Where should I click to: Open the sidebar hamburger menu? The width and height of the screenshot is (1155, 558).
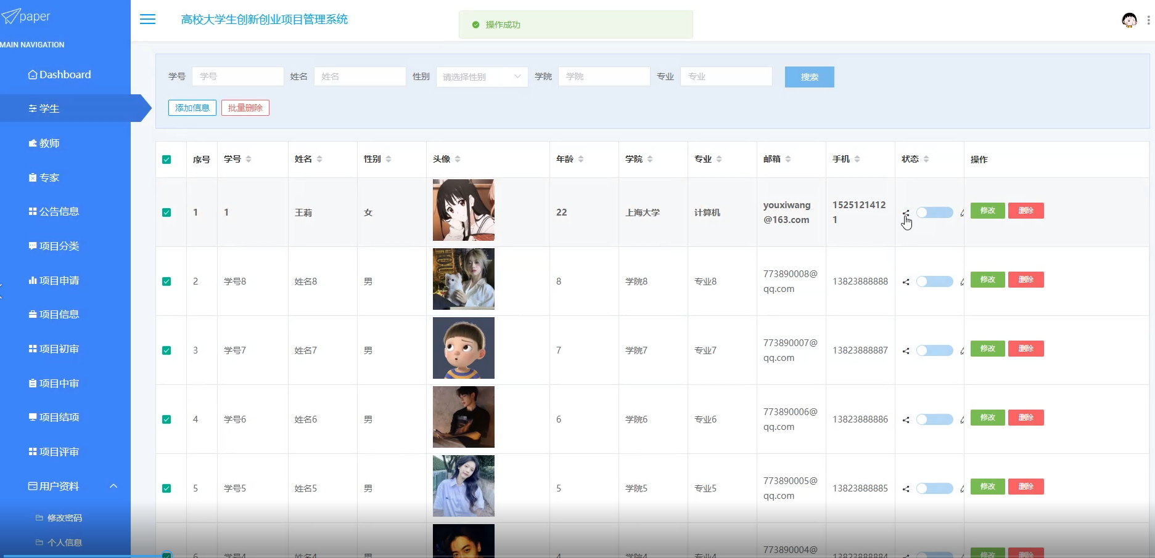click(x=147, y=19)
